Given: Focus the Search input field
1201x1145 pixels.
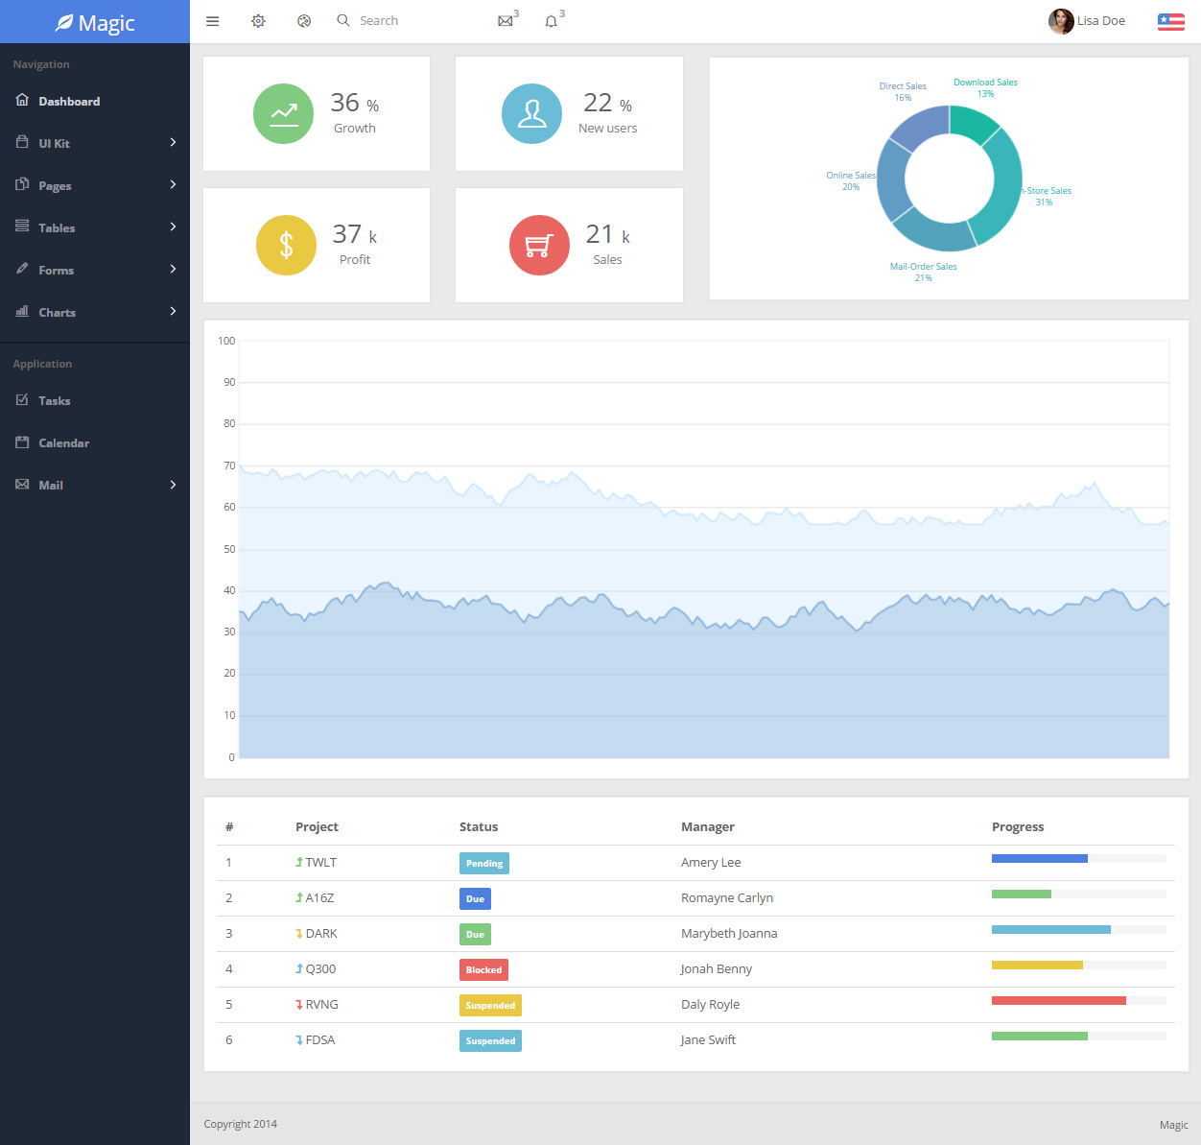Looking at the screenshot, I should pyautogui.click(x=417, y=21).
